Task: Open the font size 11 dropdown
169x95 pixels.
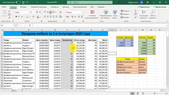Action: (35, 12)
